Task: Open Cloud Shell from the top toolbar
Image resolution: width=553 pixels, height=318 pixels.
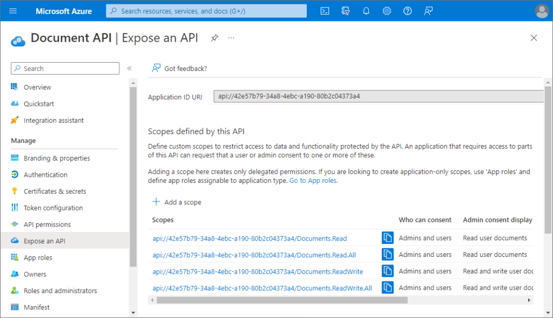Action: (x=325, y=10)
